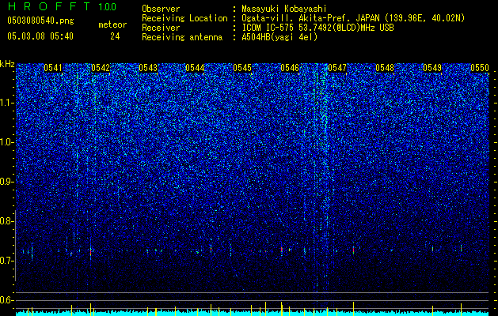Click the 1.1 kHz axis label
This screenshot has height=316, width=498.
click(7, 103)
